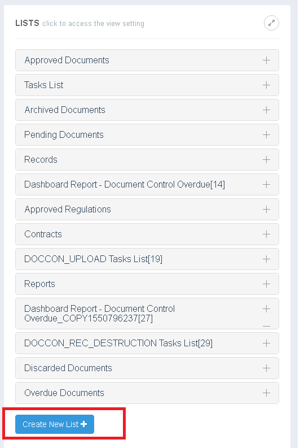The image size is (300, 448).
Task: Click plus icon on Records row
Action: (x=266, y=160)
